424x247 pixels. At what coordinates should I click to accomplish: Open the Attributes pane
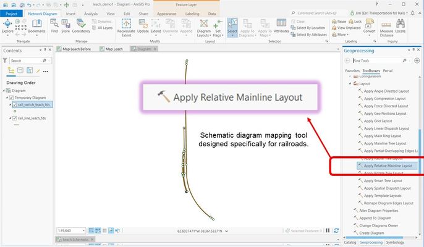(x=281, y=26)
